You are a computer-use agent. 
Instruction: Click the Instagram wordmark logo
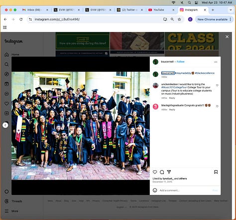pos(13,41)
